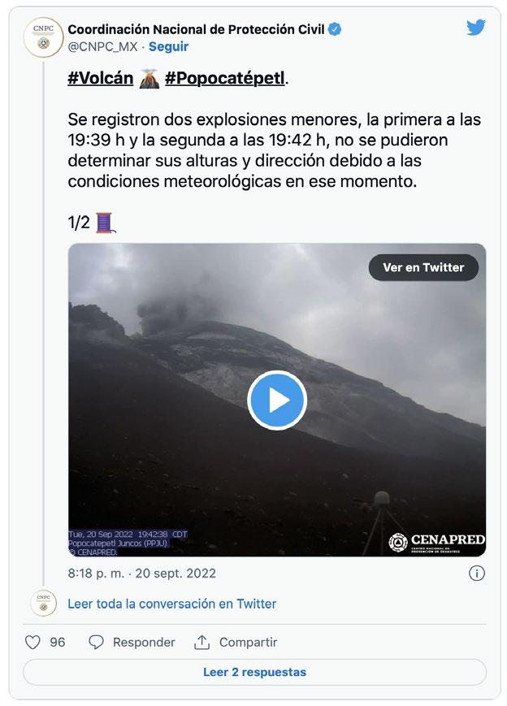
Task: Click the share upload arrow icon
Action: click(x=201, y=642)
